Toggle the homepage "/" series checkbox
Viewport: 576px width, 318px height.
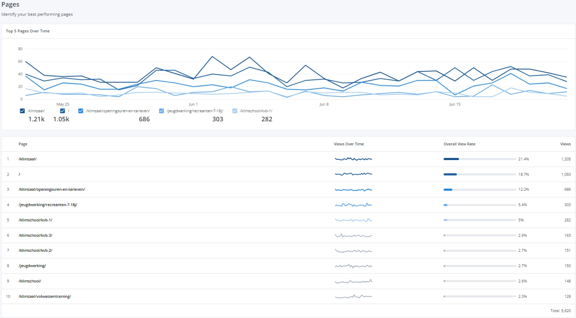point(62,111)
